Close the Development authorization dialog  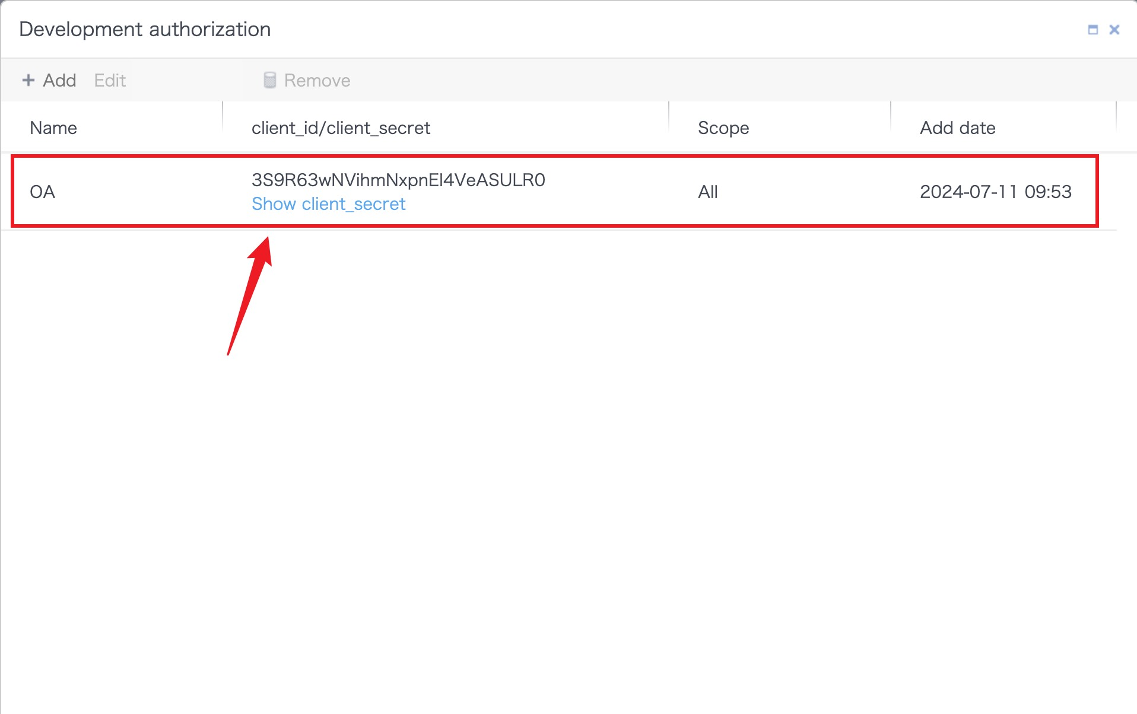pyautogui.click(x=1114, y=30)
